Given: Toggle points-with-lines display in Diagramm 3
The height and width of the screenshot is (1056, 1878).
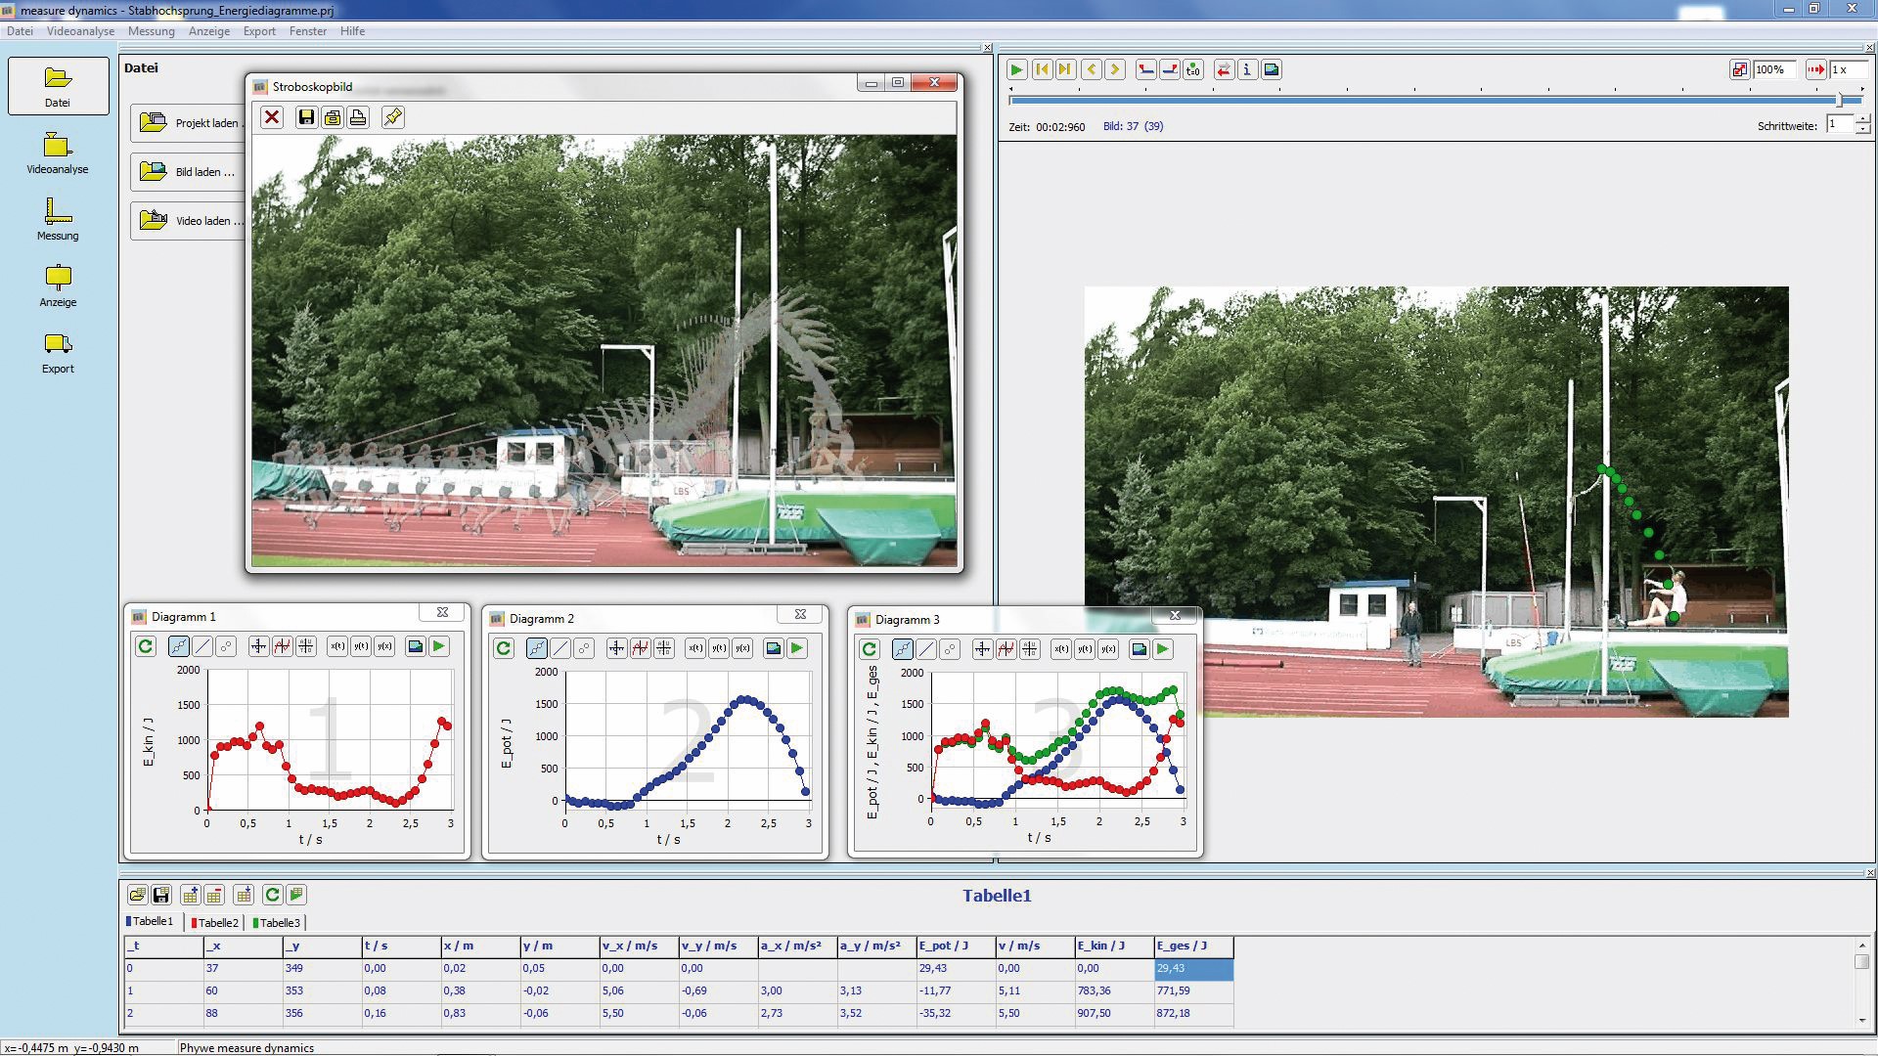Looking at the screenshot, I should pyautogui.click(x=903, y=649).
